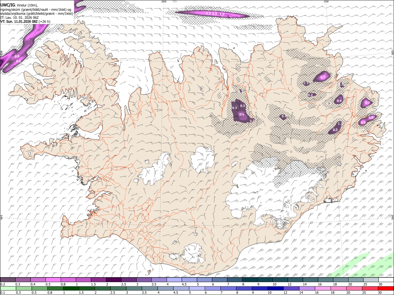Click the '15W' longitude label
394x295 pixels.
[x=326, y=2]
